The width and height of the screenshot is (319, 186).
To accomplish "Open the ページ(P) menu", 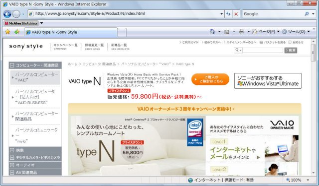I will [x=266, y=32].
